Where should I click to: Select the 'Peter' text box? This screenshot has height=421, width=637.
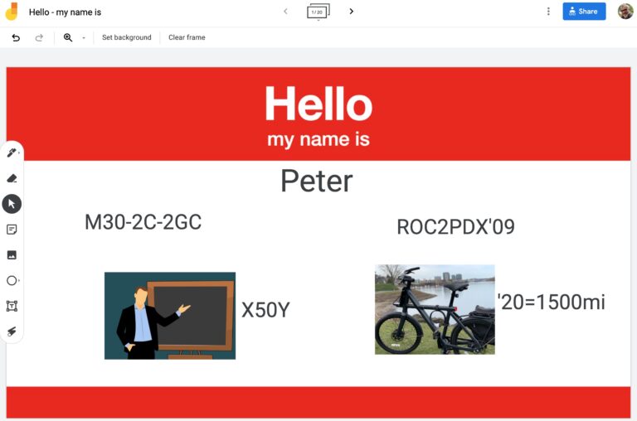(x=317, y=181)
